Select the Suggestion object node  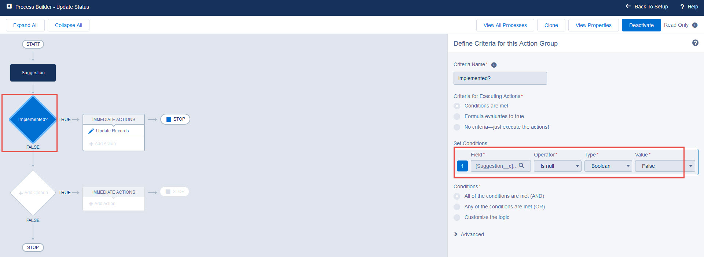point(33,73)
